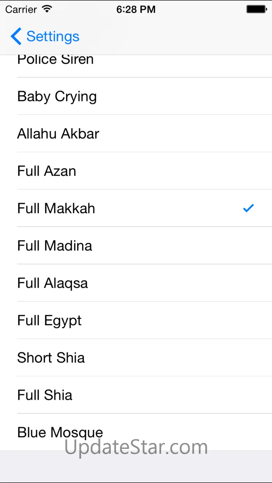
Task: Click the UpdateStar.com watermark text
Action: pyautogui.click(x=136, y=447)
